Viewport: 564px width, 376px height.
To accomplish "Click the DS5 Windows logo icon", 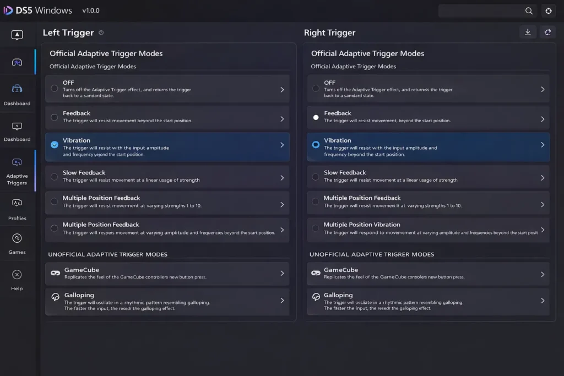I will 8,10.
